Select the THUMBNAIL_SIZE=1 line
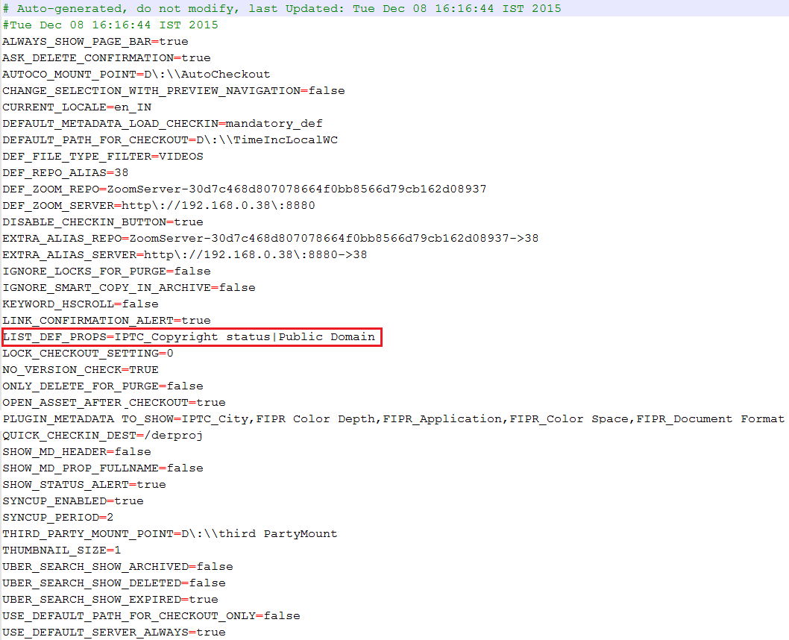The width and height of the screenshot is (789, 640). pos(61,550)
